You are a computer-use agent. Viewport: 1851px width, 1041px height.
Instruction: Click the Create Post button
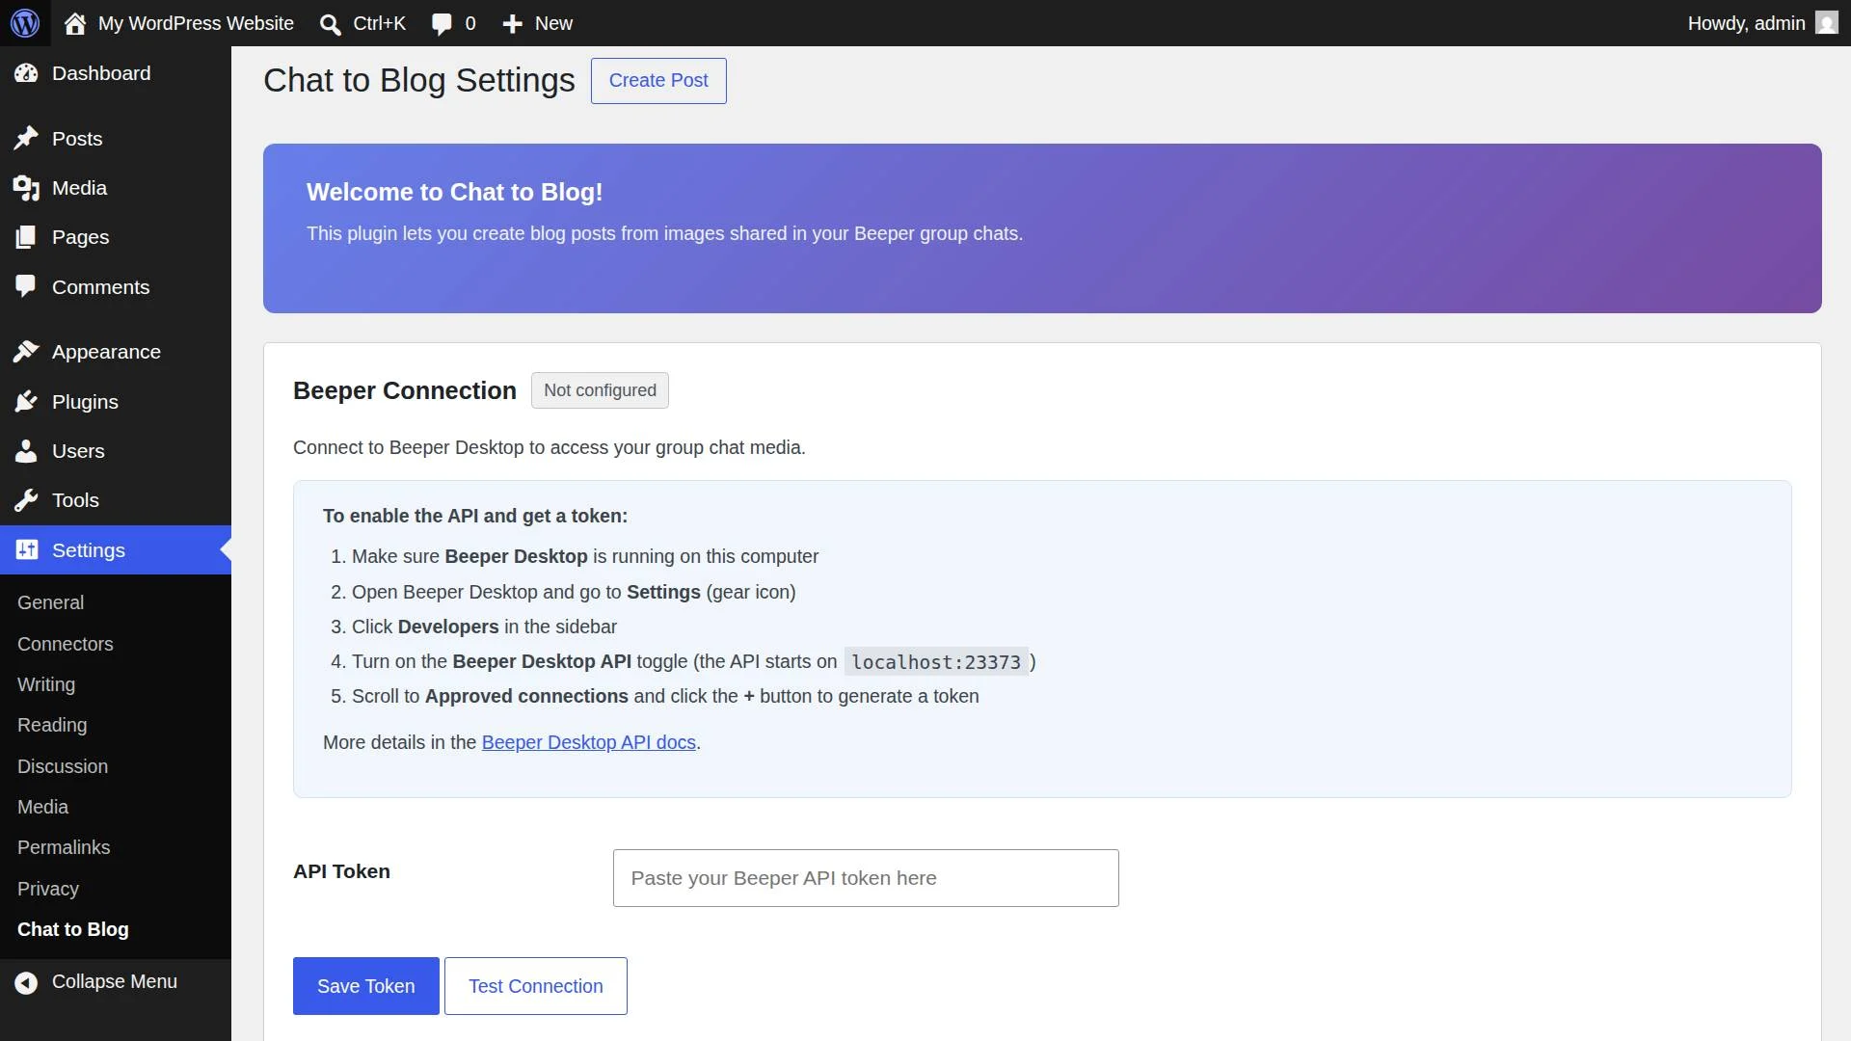click(658, 81)
